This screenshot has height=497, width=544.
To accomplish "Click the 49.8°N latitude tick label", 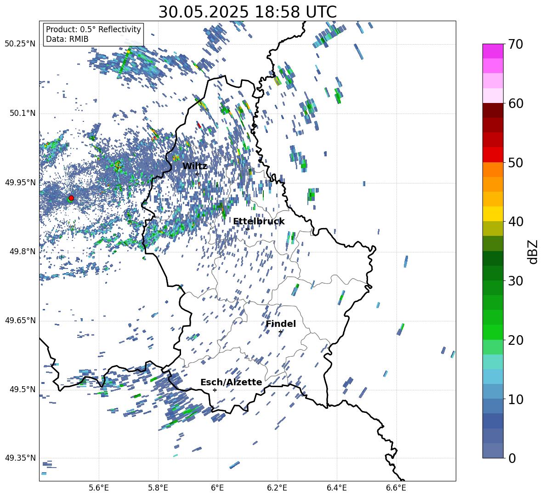I will coord(22,251).
